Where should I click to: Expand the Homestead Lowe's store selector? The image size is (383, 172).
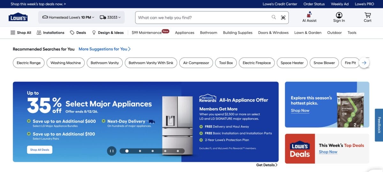[68, 18]
